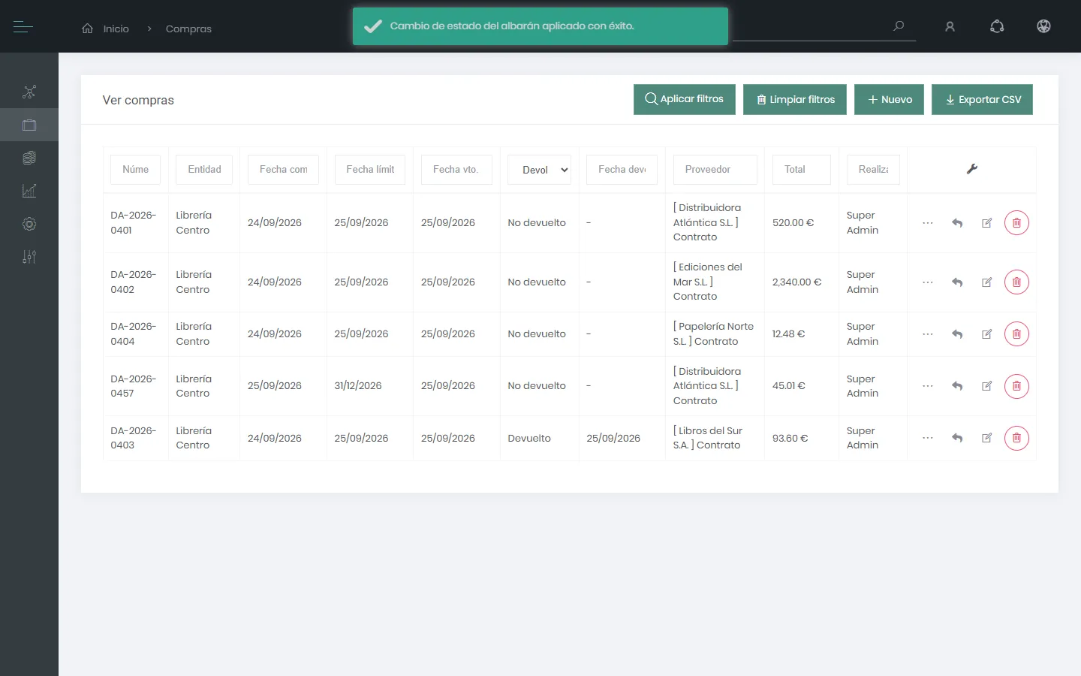The height and width of the screenshot is (676, 1081).
Task: Open Compras breadcrumb link
Action: (188, 29)
